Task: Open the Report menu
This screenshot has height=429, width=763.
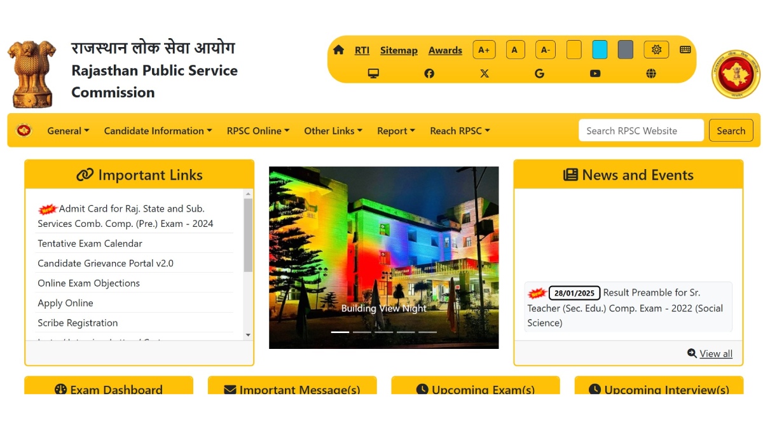Action: coord(395,131)
